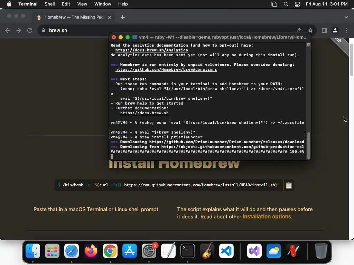Click 'Paste that in a macOS Terminal' text
The height and width of the screenshot is (265, 354).
(x=96, y=209)
